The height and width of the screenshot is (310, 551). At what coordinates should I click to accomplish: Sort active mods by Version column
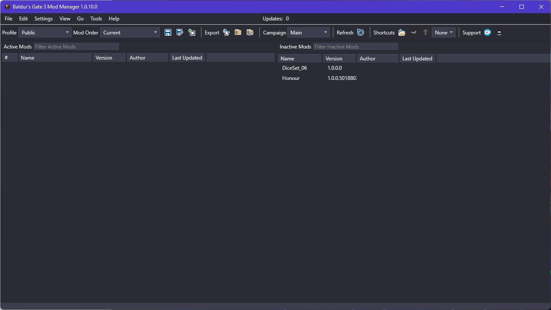109,57
